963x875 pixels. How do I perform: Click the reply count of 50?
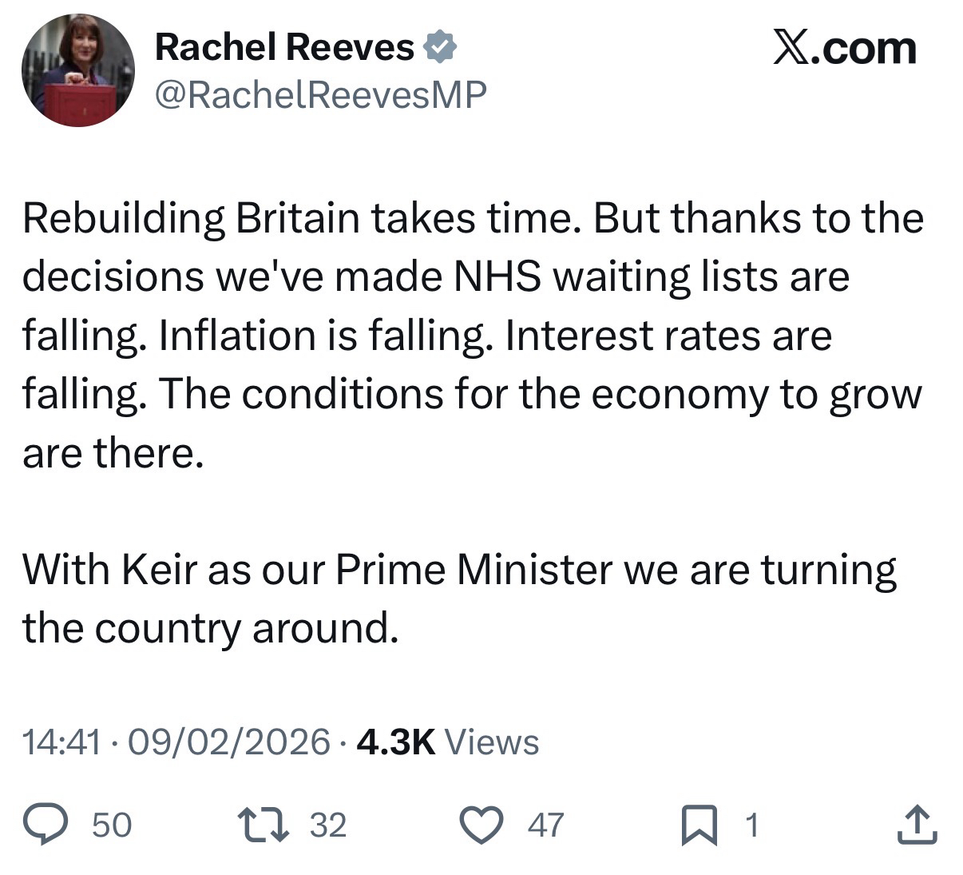tap(112, 825)
